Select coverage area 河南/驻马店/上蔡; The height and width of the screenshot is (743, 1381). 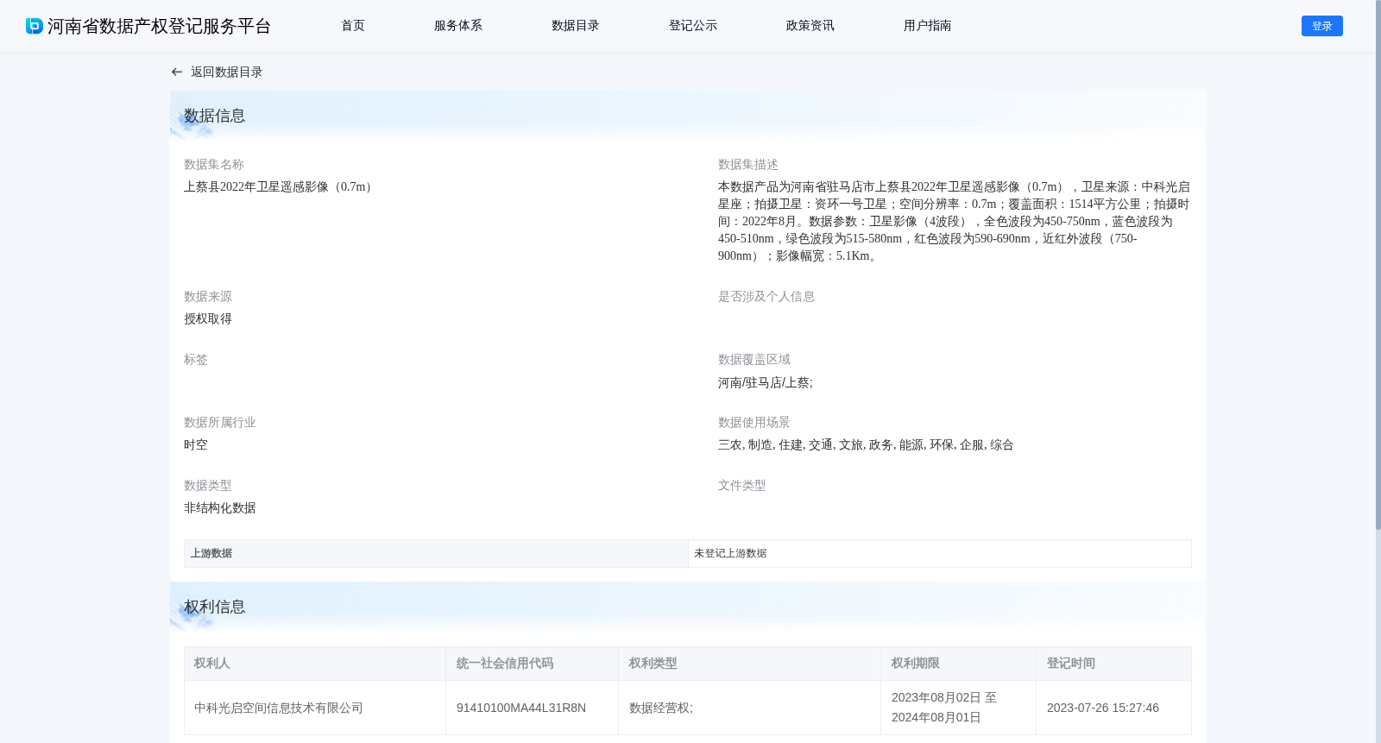point(766,382)
